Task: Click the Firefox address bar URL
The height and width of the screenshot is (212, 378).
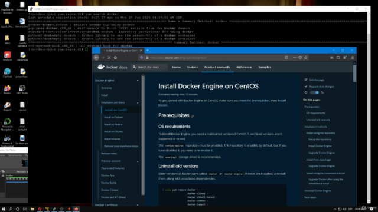Action: point(178,58)
